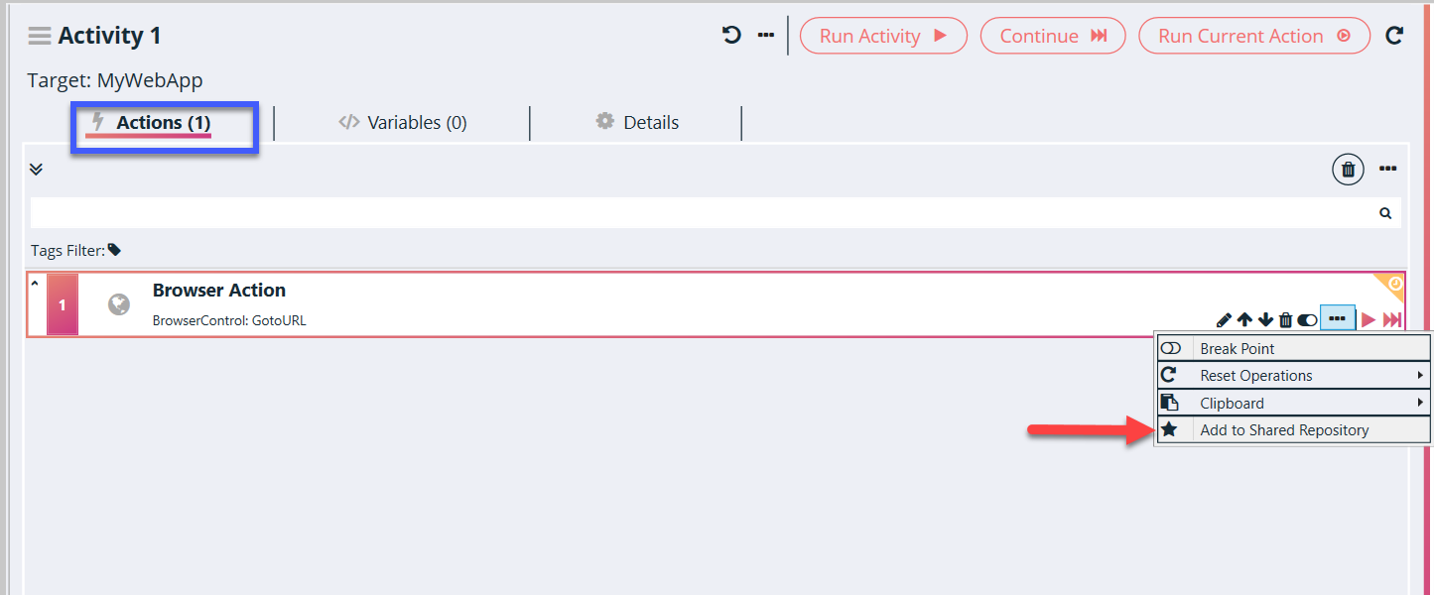Move Browser Action down with arrow

pos(1265,319)
